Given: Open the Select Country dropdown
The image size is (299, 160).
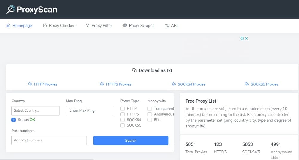Looking at the screenshot, I should pyautogui.click(x=36, y=110).
